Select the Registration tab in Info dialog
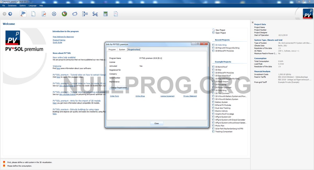Image resolution: width=314 pixels, height=170 pixels. click(134, 49)
